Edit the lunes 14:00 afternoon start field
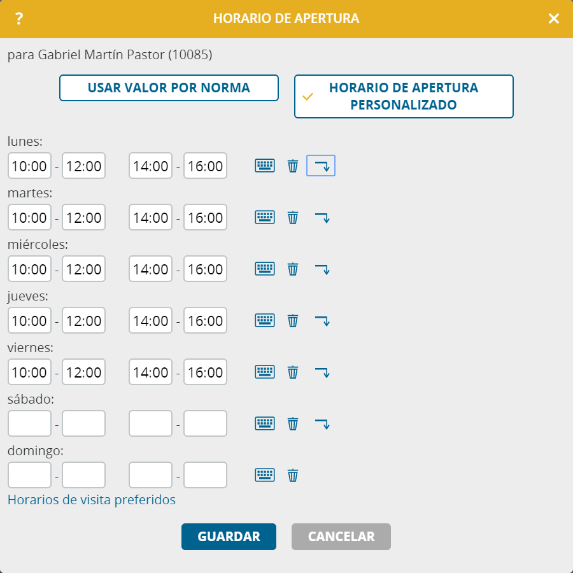573x573 pixels. 150,166
